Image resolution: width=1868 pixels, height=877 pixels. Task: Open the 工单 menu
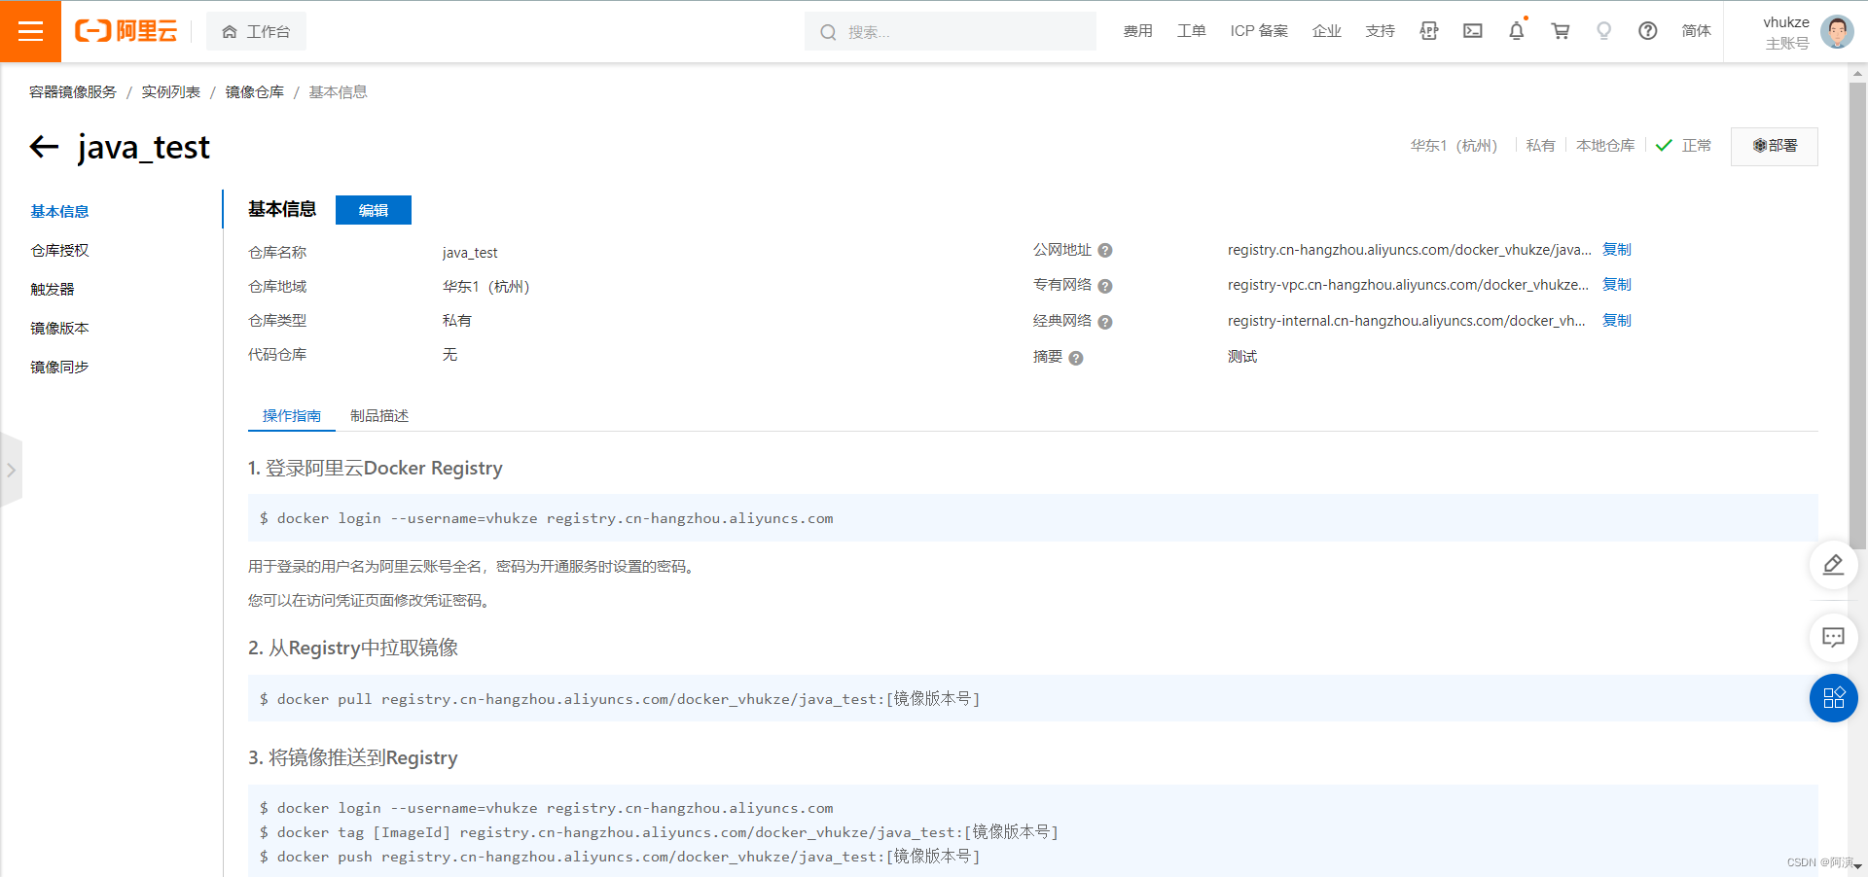(x=1191, y=31)
